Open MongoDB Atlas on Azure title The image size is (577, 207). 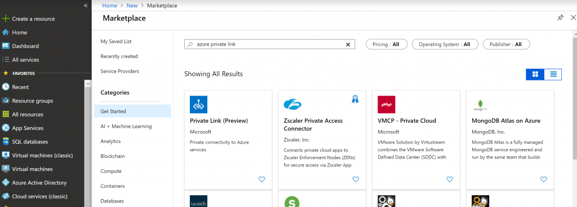[506, 121]
